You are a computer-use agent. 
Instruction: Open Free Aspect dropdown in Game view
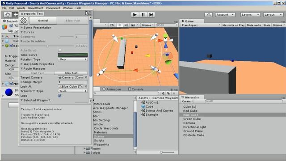coord(201,25)
